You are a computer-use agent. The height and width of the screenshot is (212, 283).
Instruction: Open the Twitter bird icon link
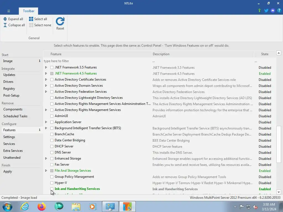(266, 10)
